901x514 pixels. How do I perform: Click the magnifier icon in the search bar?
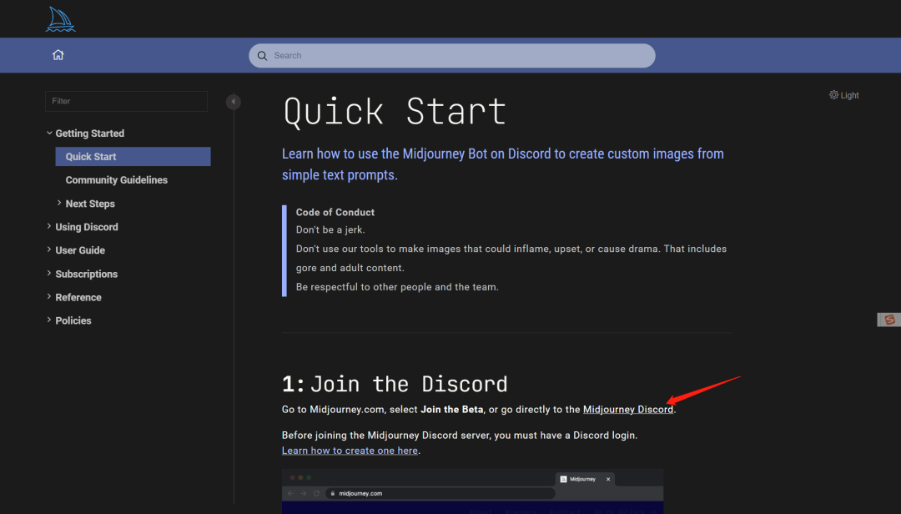262,56
